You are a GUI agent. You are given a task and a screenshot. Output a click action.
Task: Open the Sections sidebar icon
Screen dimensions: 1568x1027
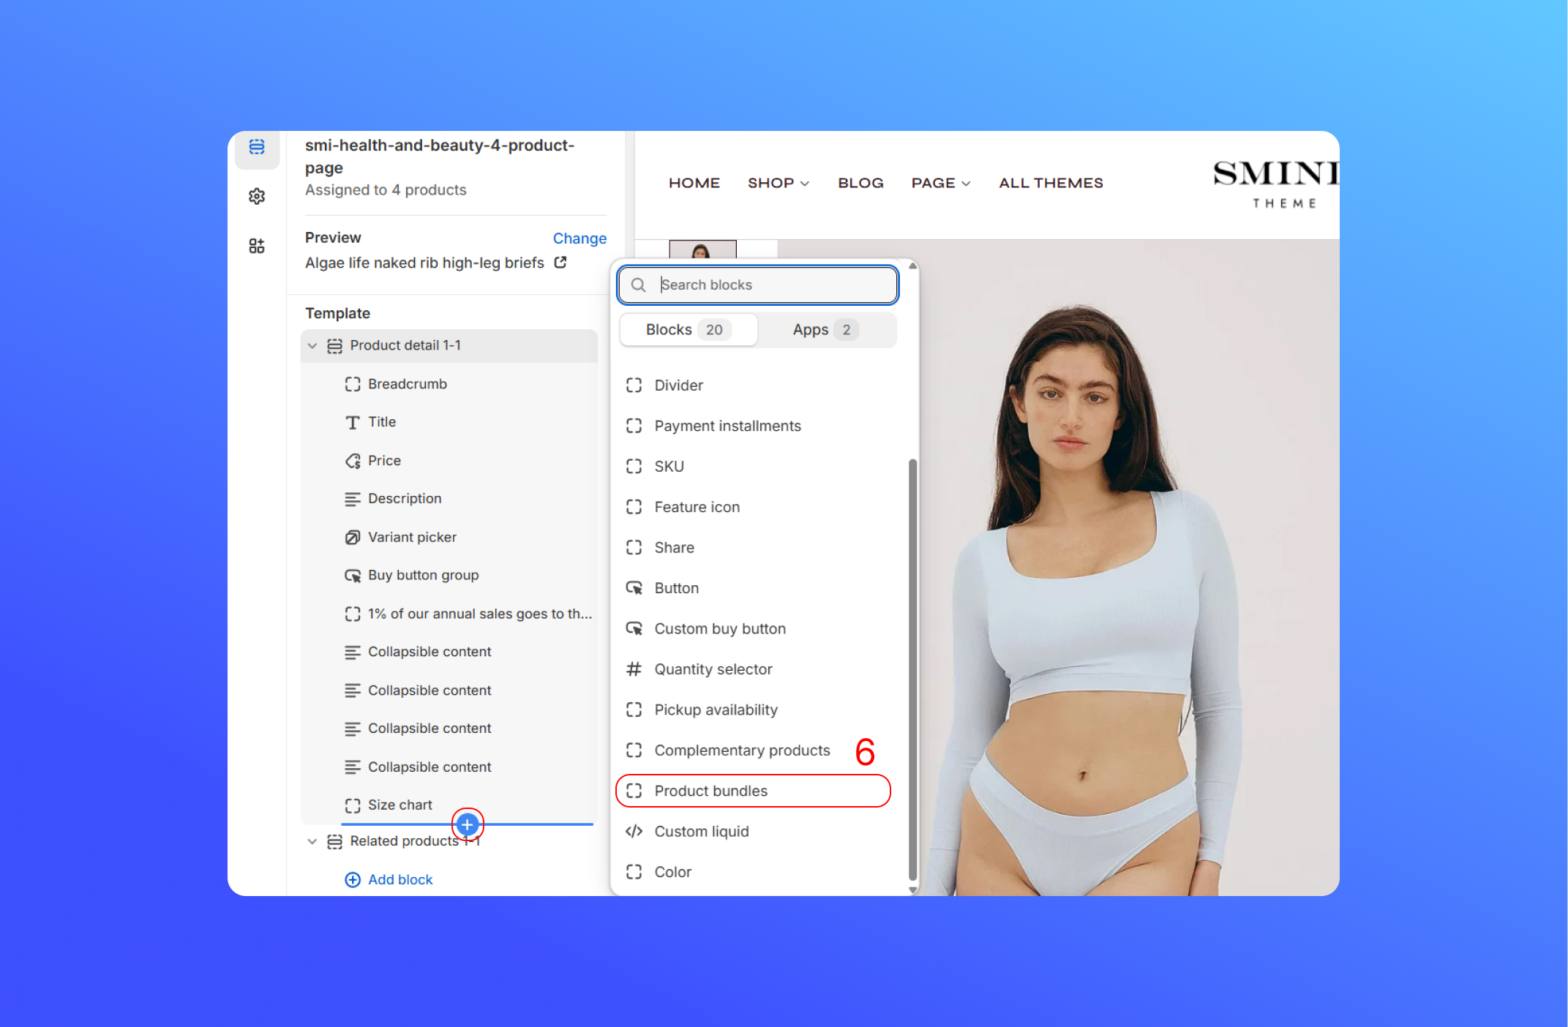tap(257, 147)
